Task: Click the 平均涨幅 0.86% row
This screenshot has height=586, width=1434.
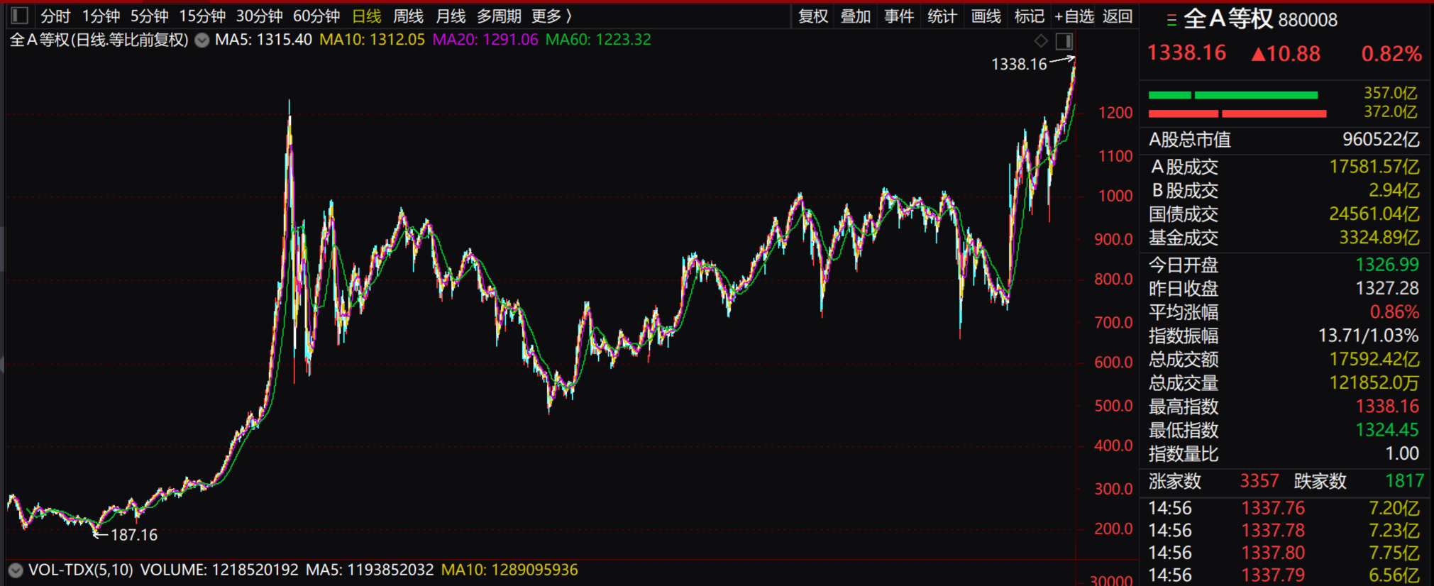Action: click(1284, 311)
